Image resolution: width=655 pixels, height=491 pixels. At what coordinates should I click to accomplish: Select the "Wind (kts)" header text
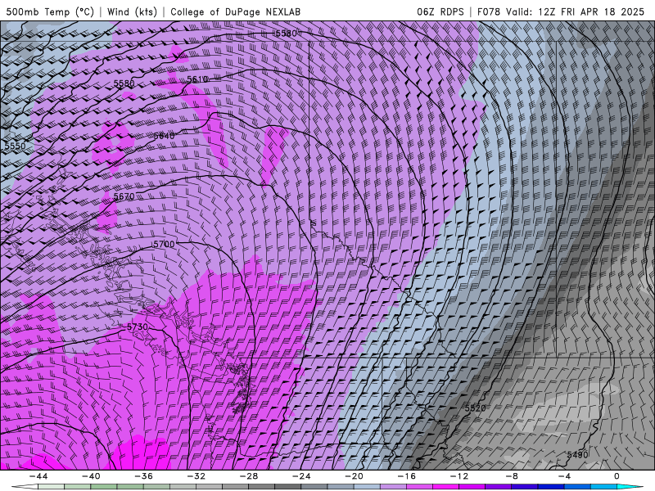point(132,11)
